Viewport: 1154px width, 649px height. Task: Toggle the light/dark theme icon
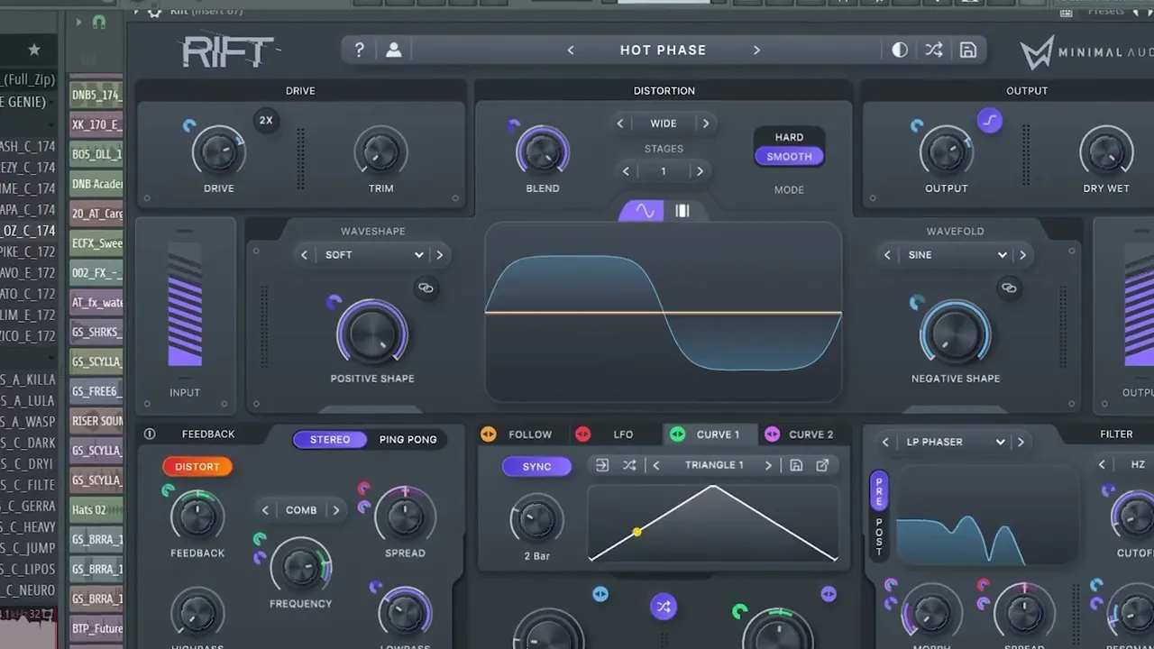tap(900, 50)
